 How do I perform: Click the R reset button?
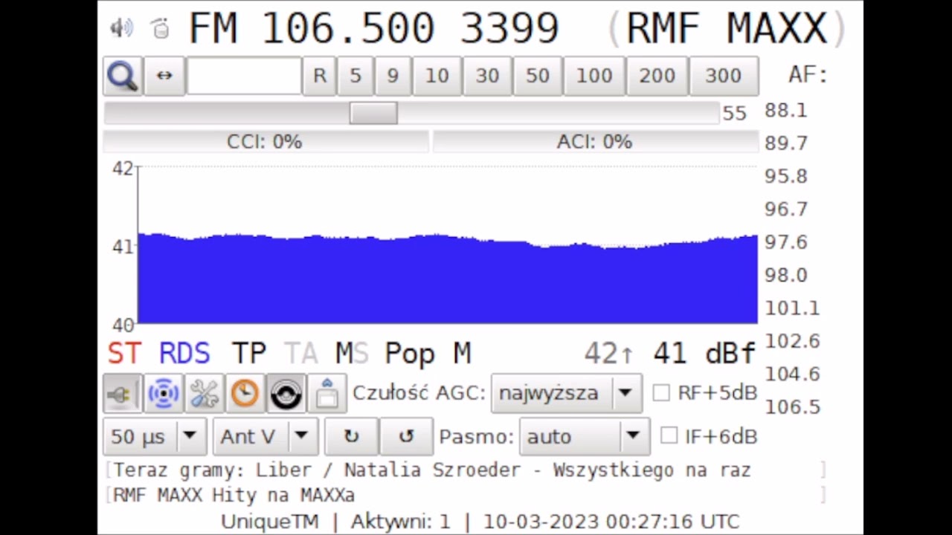[320, 76]
